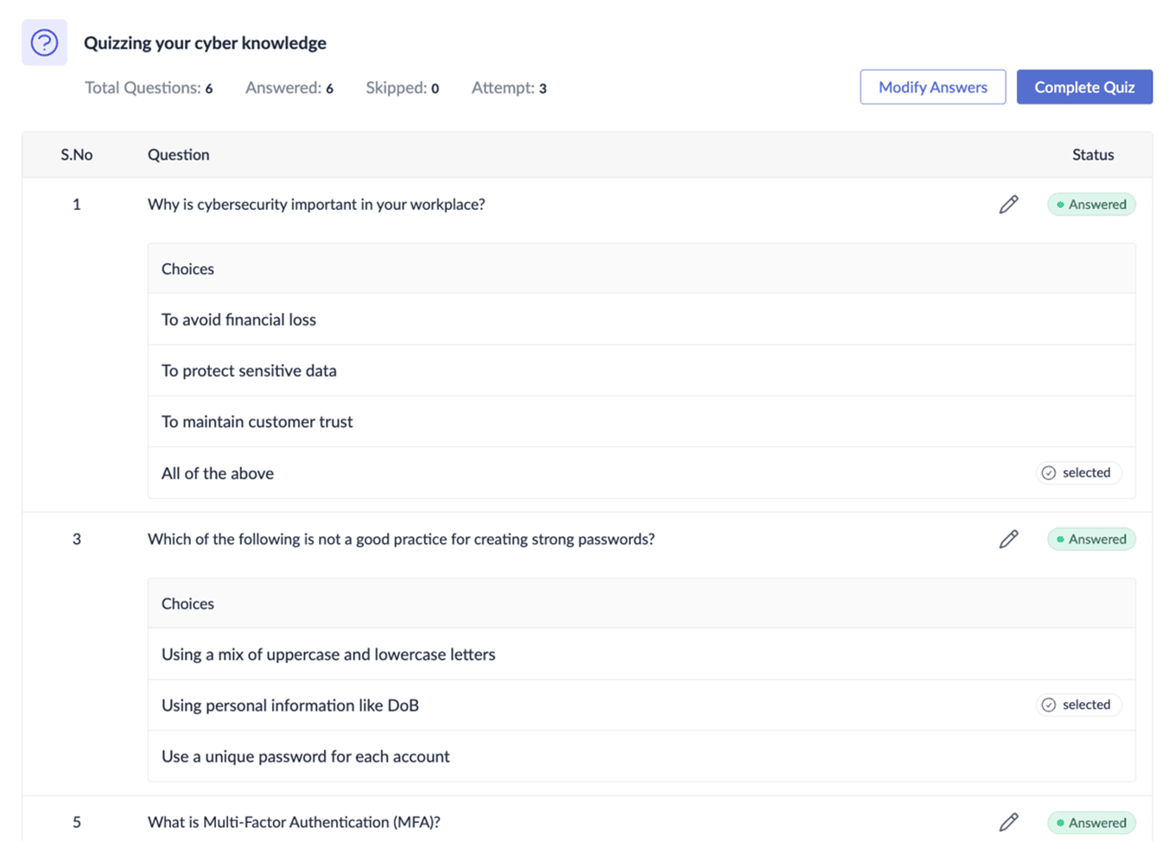1175x841 pixels.
Task: Click the checkmark icon in the 'selected' badge for 'All of the above'
Action: [1048, 472]
